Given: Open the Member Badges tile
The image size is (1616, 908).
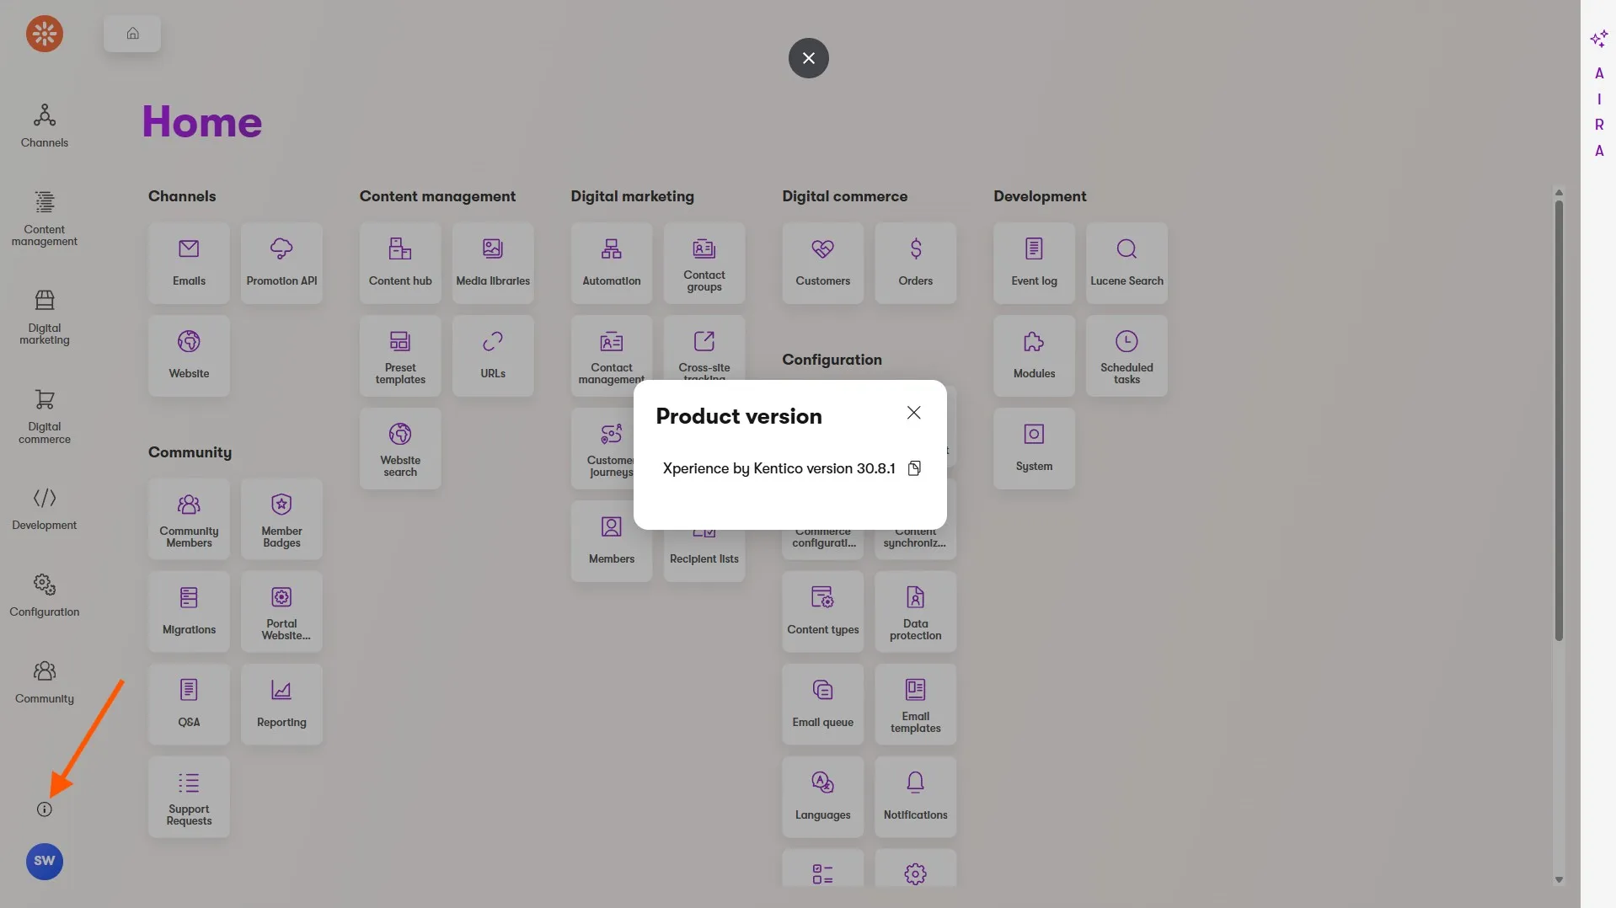Looking at the screenshot, I should [x=281, y=519].
